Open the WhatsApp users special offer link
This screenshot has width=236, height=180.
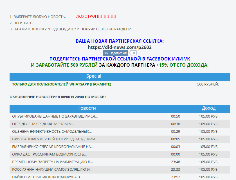(62, 84)
